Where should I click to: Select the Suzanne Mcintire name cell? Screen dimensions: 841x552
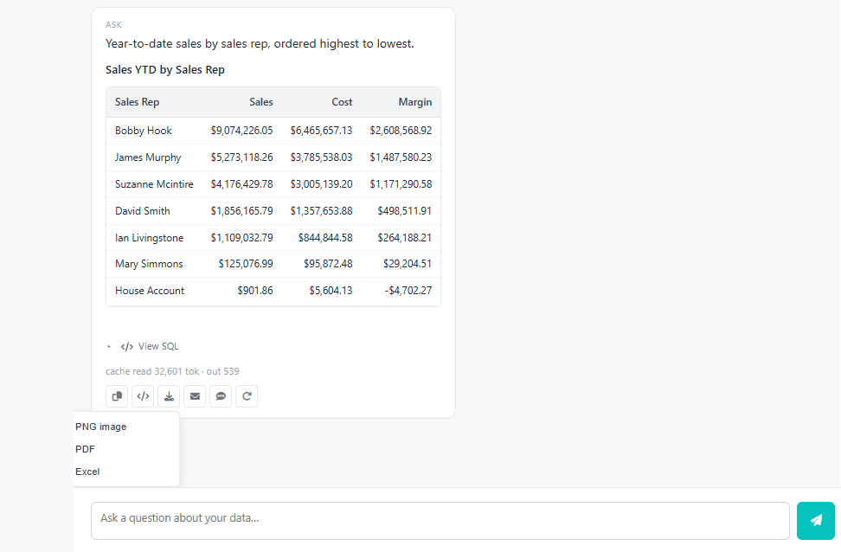click(x=154, y=184)
